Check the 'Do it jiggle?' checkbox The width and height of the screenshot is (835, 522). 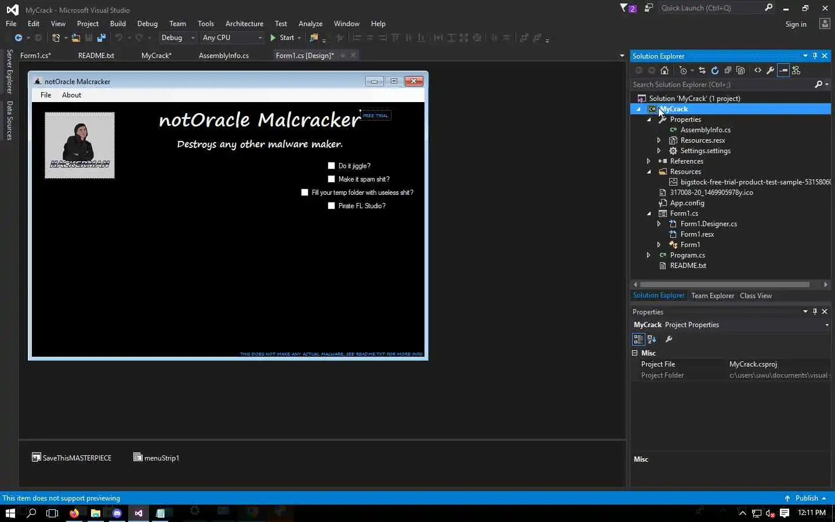click(x=332, y=166)
